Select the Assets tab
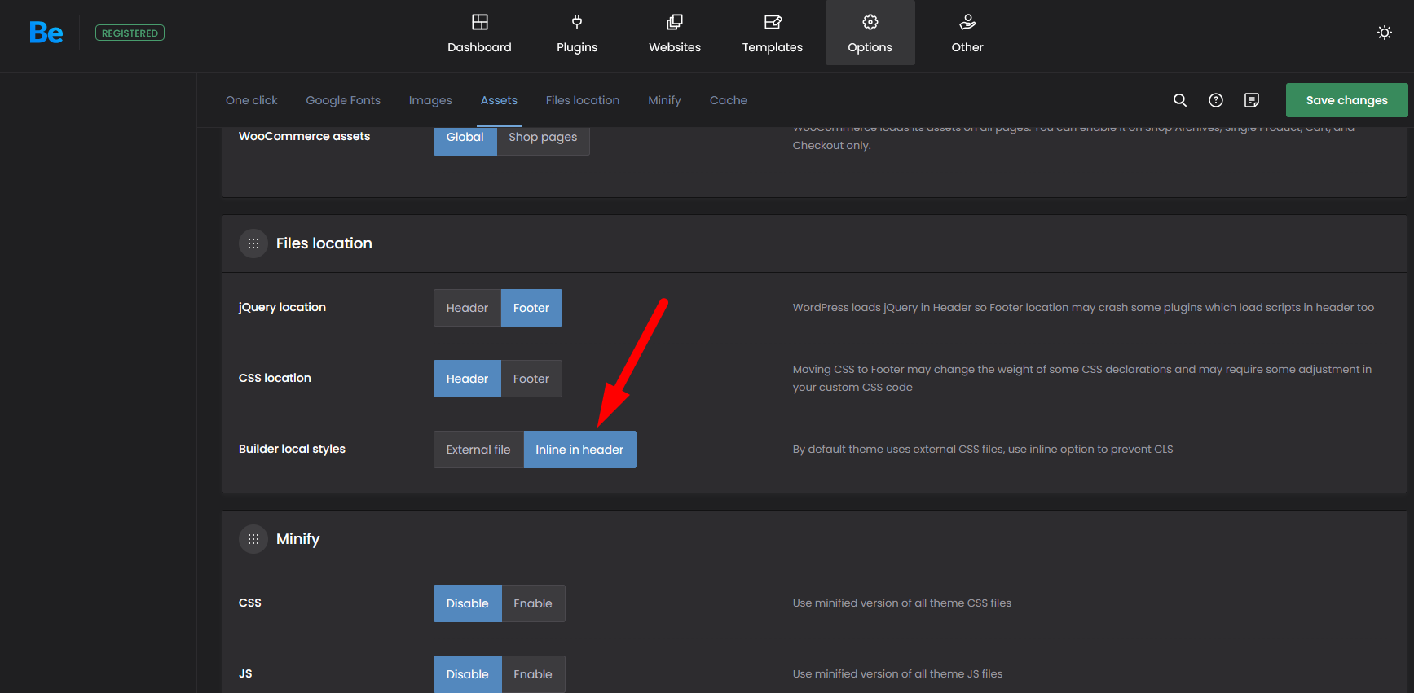The height and width of the screenshot is (693, 1414). point(499,100)
